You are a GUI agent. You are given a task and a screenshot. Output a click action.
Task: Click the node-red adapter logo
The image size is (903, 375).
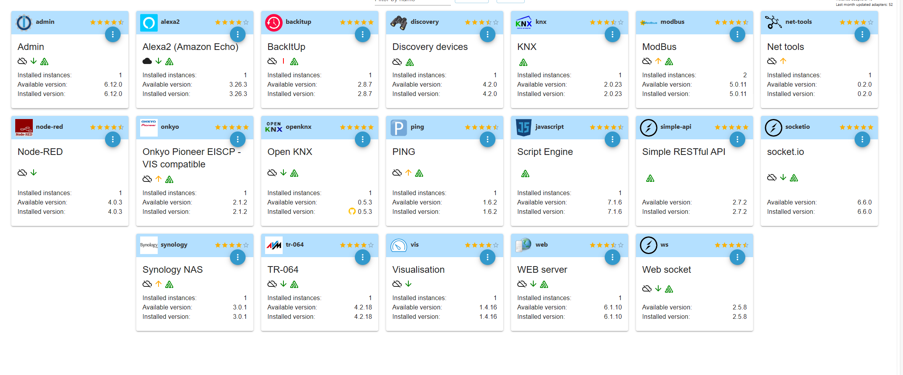point(24,128)
